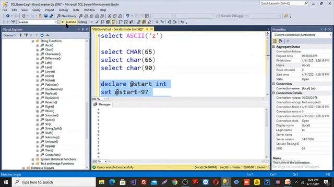The width and height of the screenshot is (334, 187).
Task: Select the SQLQuery2.sql document tab
Action: [117, 29]
